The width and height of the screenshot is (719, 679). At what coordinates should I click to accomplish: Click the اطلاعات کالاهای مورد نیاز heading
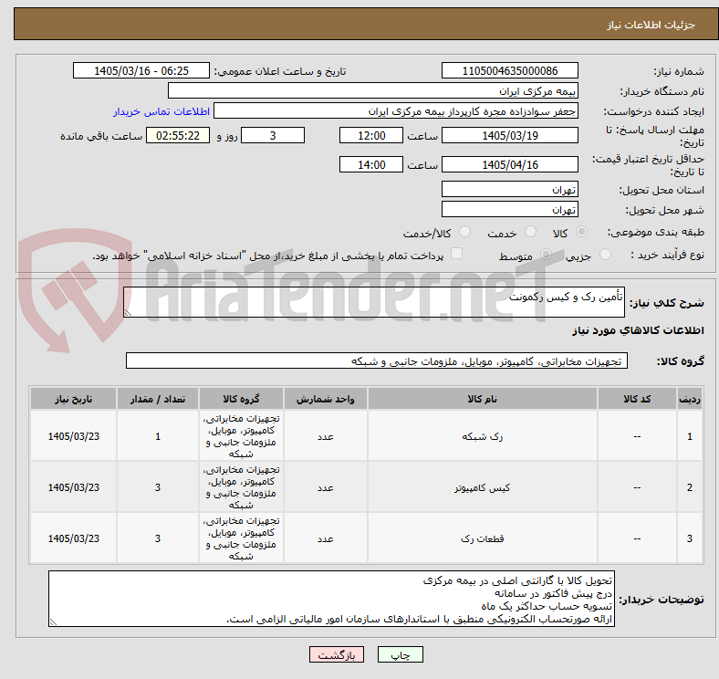pyautogui.click(x=638, y=330)
